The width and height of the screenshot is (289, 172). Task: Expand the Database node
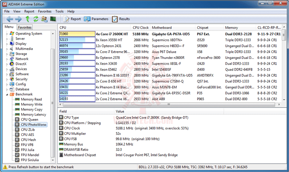(x=7, y=89)
